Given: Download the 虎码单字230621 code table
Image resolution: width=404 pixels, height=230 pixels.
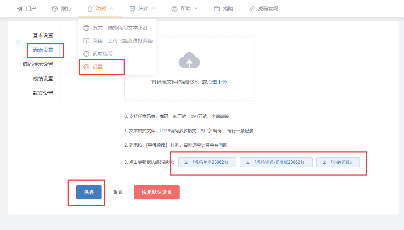Looking at the screenshot, I should [207, 162].
